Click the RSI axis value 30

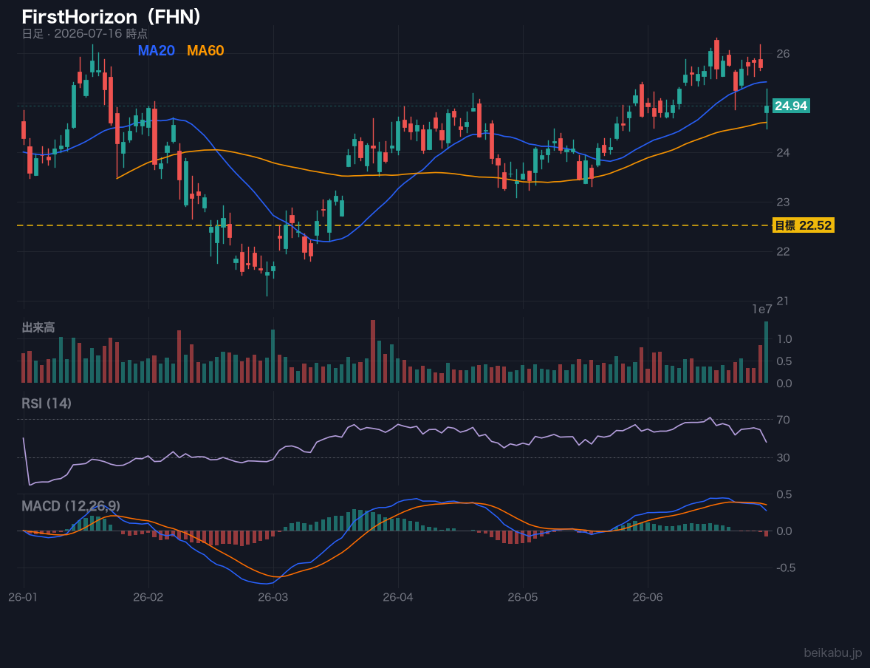pyautogui.click(x=783, y=457)
